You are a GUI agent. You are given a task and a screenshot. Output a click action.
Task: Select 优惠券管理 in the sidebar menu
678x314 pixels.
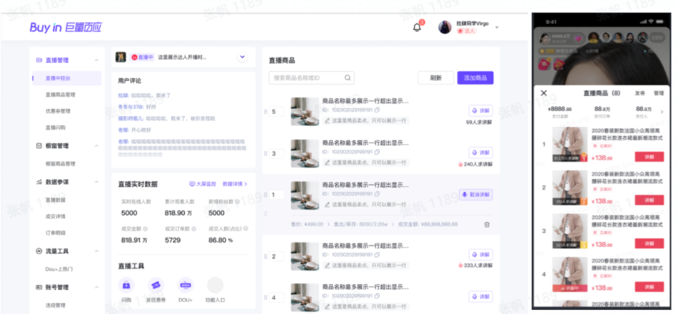click(x=58, y=111)
